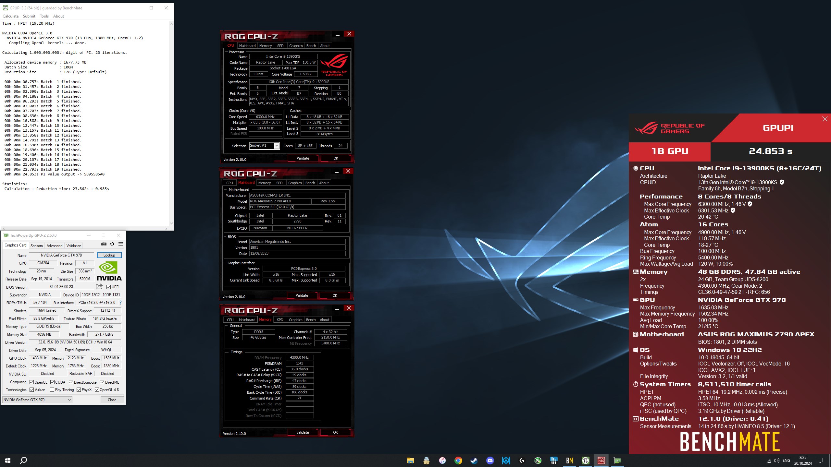This screenshot has width=831, height=467.
Task: Open Bench tab in top CPU-Z window
Action: [x=311, y=46]
